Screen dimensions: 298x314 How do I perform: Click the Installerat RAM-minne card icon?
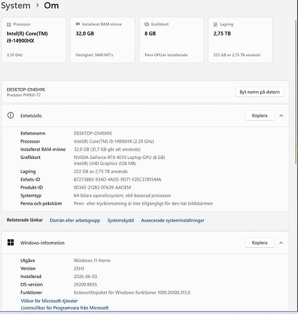78,24
